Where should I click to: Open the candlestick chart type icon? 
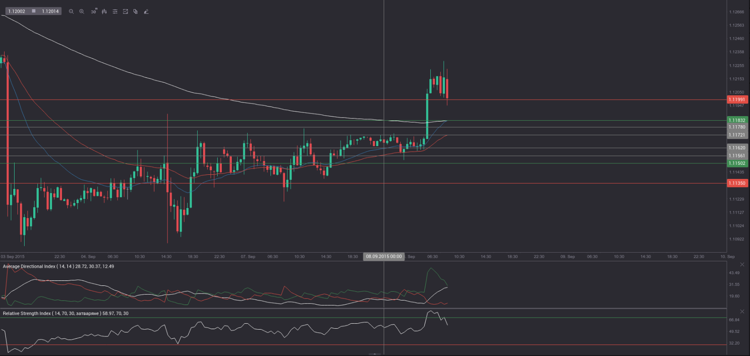click(104, 11)
